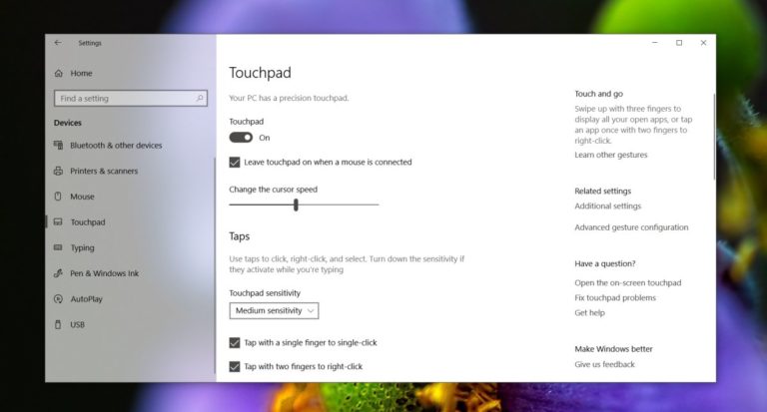
Task: Click Your PC has a precision touchpad text
Action: click(x=289, y=98)
